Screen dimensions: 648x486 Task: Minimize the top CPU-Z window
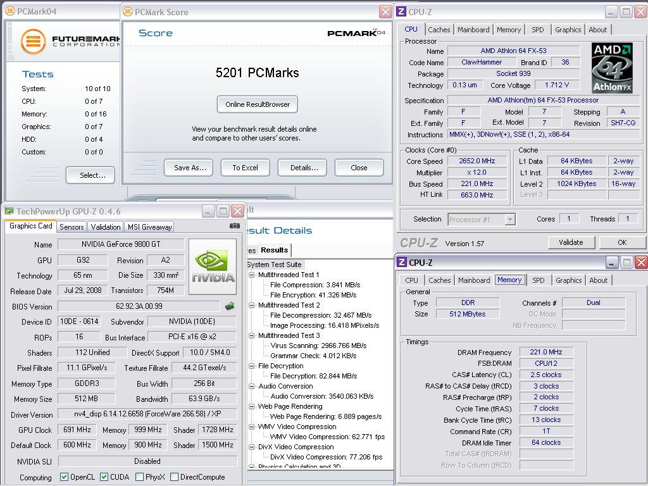coord(612,12)
